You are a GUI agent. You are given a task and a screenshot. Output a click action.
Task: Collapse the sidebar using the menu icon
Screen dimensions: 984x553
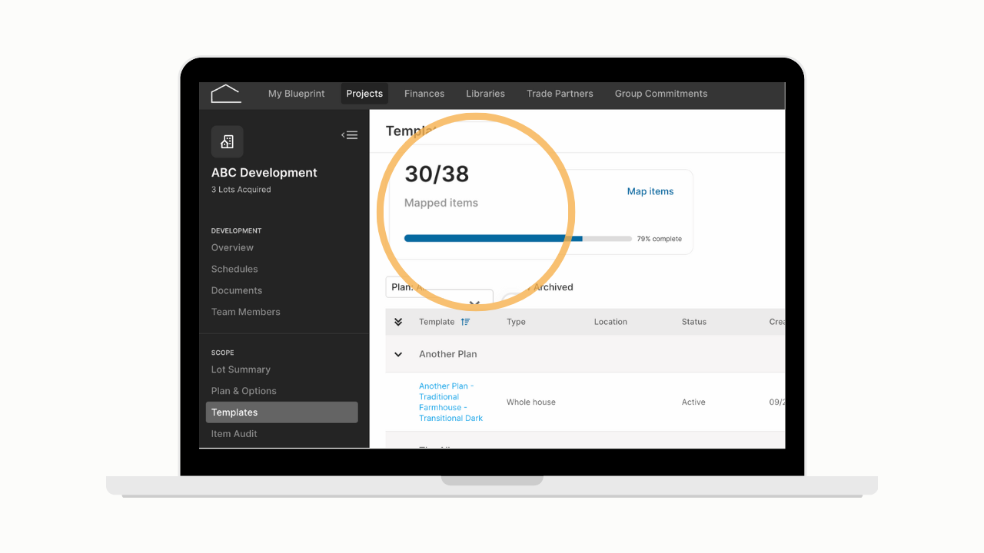[x=350, y=135]
